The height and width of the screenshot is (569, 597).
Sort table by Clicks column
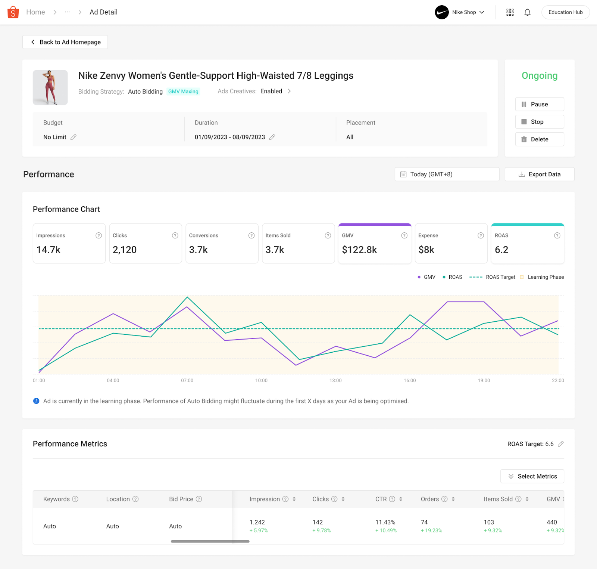pyautogui.click(x=343, y=499)
